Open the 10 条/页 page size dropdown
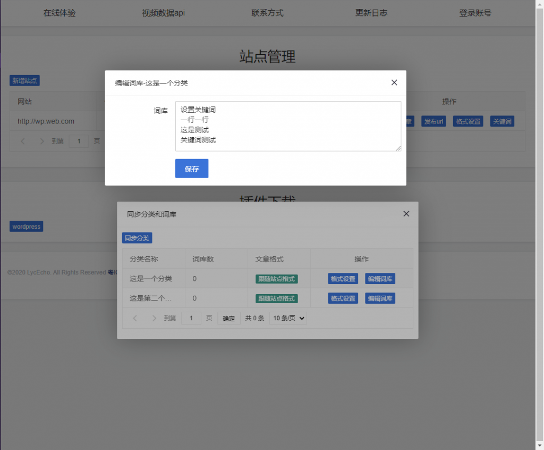Screen dimensions: 544x450 pyautogui.click(x=288, y=319)
